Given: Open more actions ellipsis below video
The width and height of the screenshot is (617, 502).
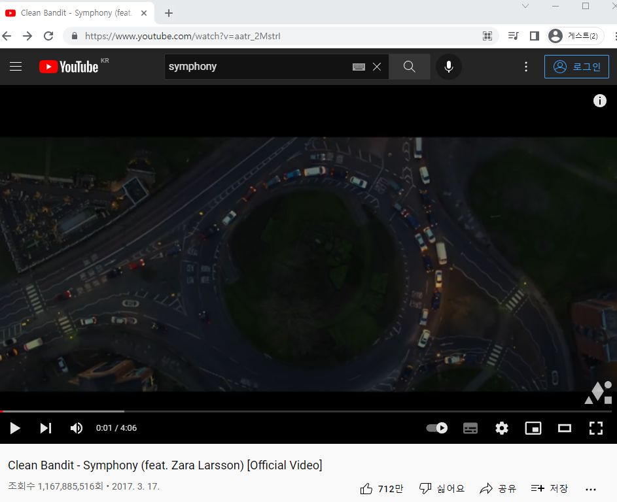Looking at the screenshot, I should coord(591,490).
